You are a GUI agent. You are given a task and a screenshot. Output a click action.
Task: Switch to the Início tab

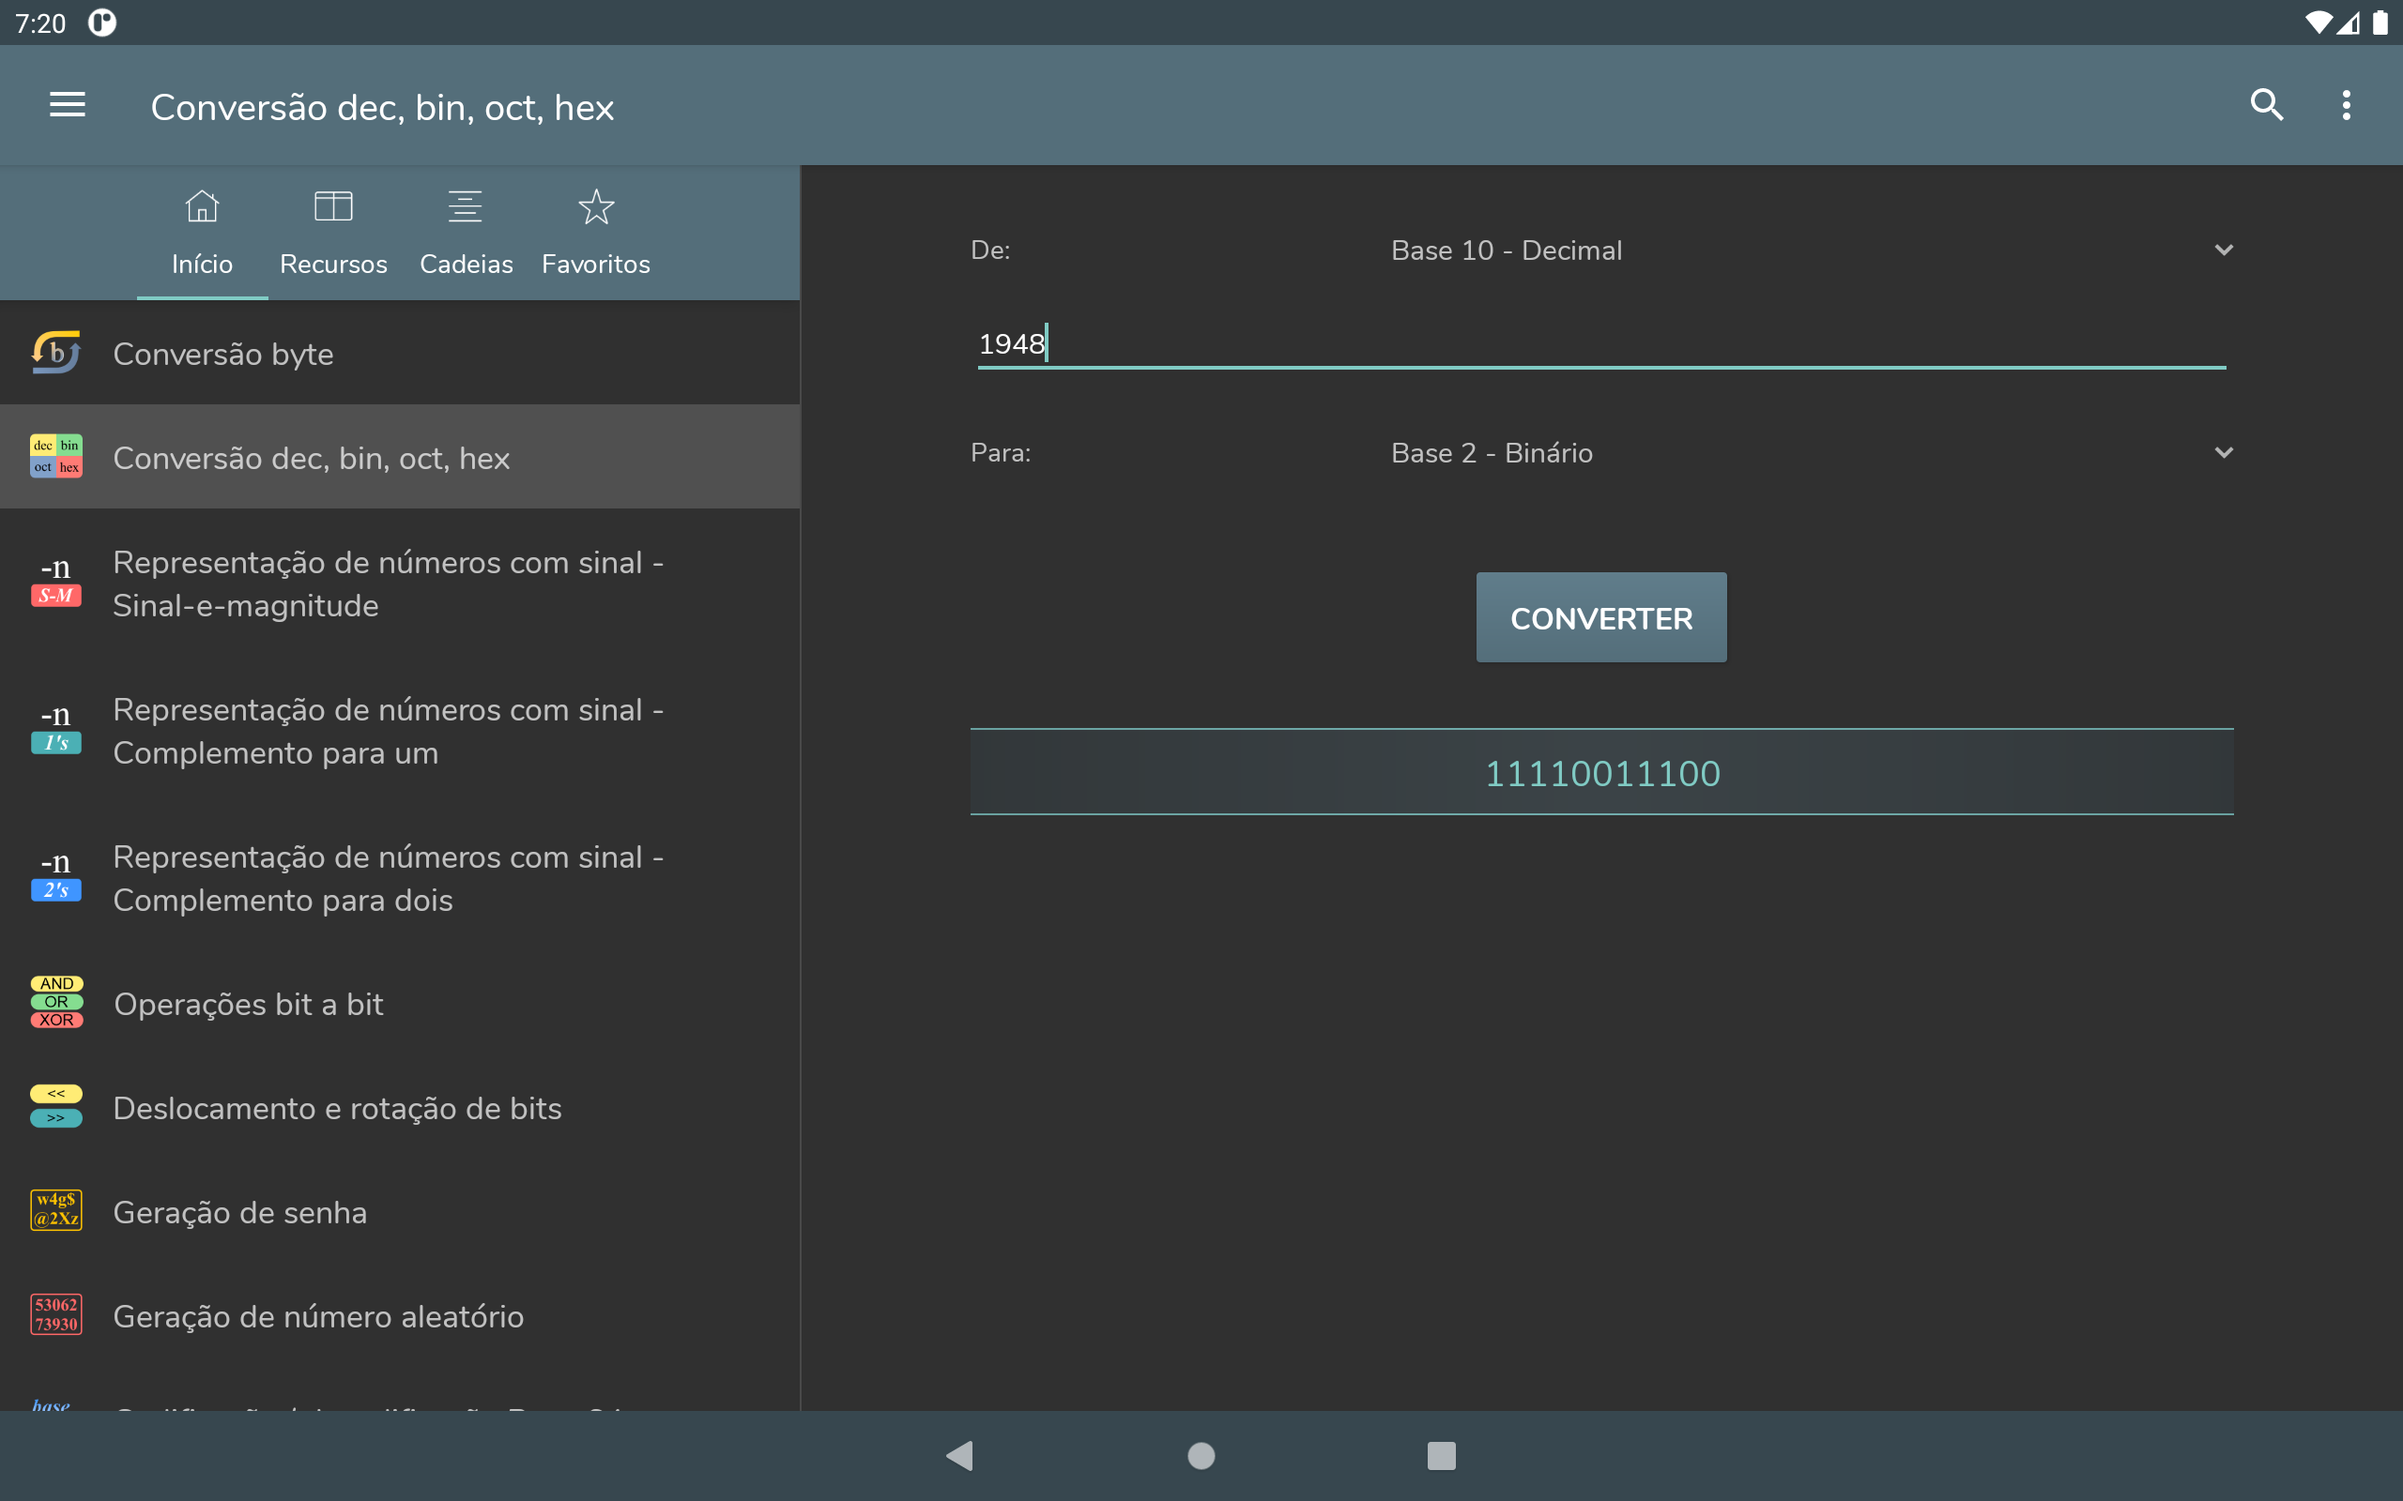(203, 234)
